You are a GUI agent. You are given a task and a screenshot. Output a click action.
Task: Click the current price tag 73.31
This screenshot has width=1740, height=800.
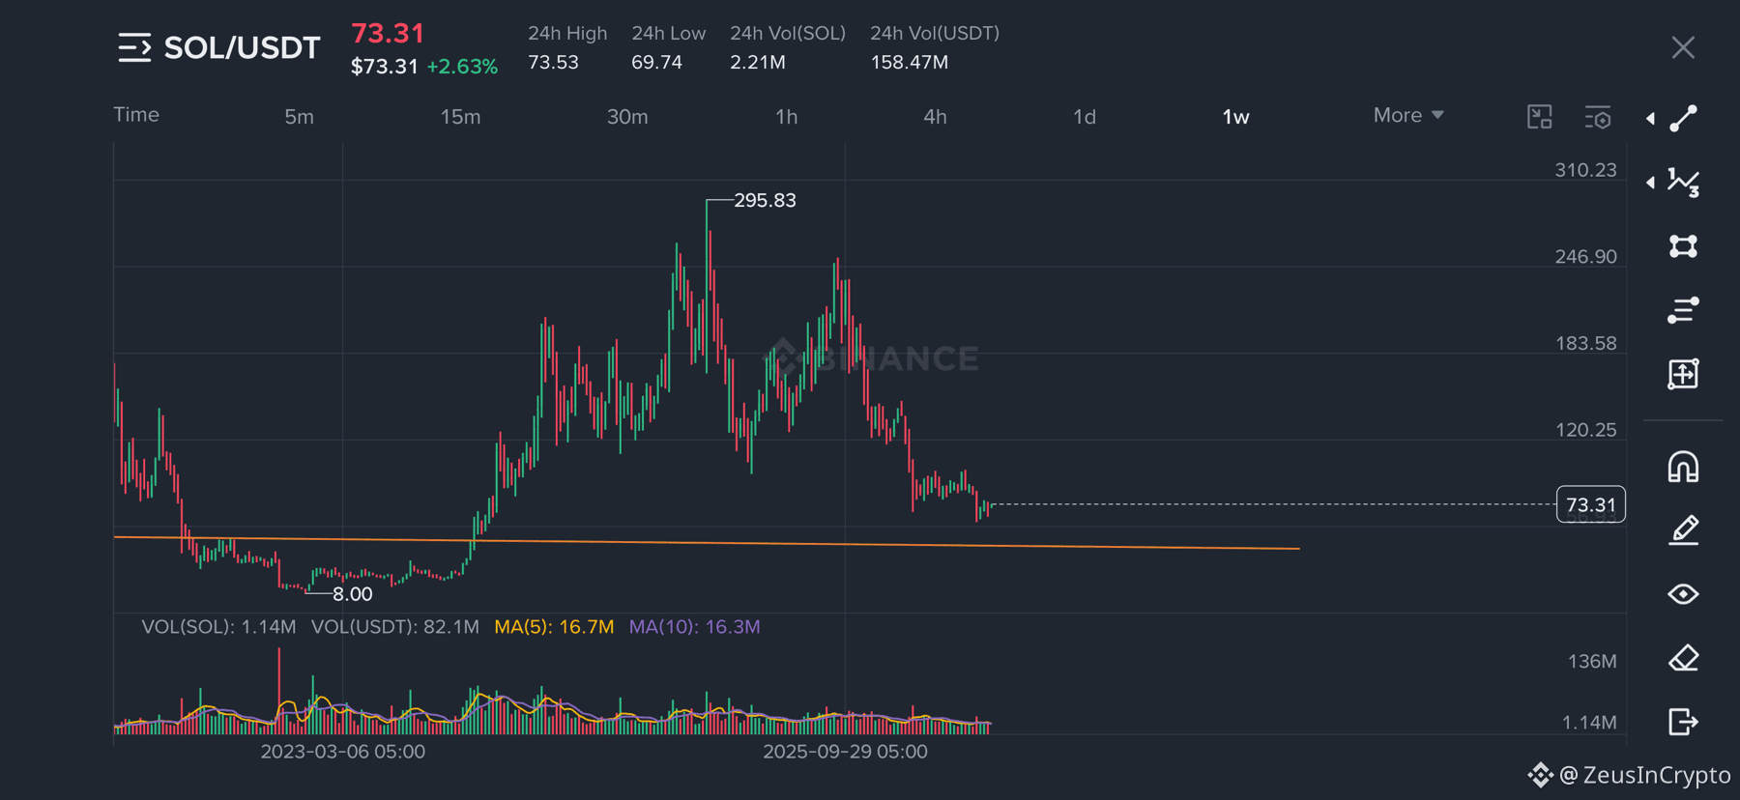(x=1591, y=504)
